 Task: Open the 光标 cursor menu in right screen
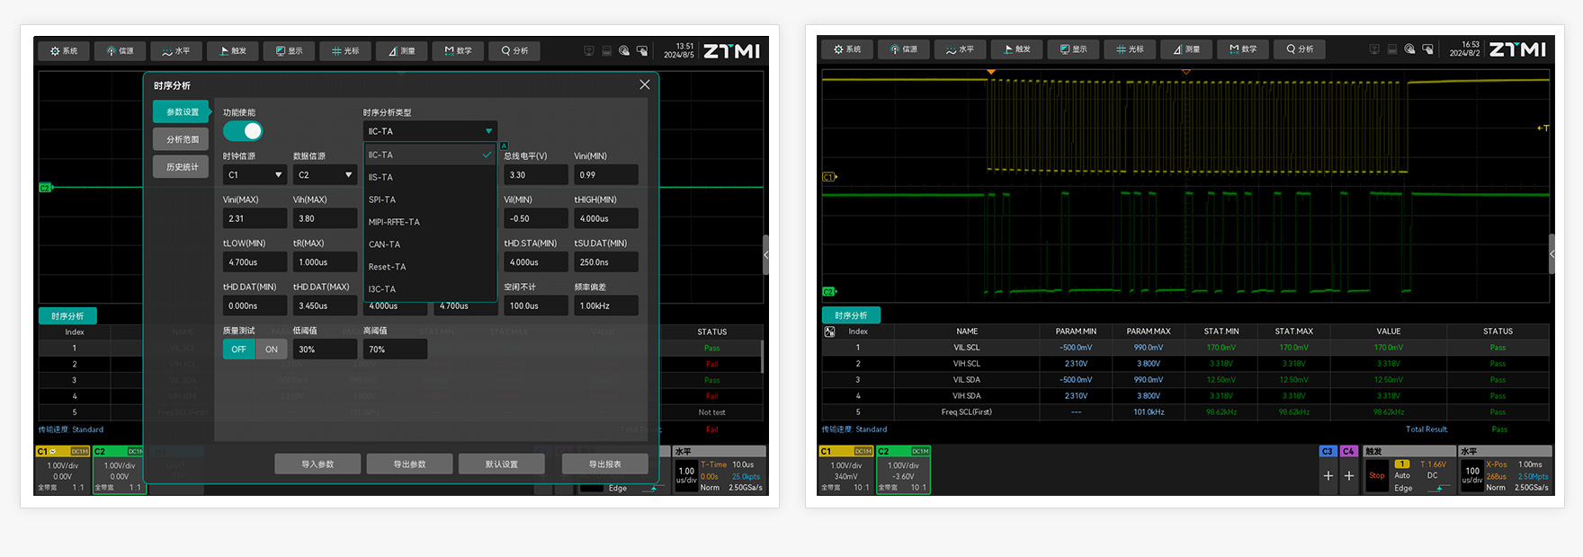(x=1130, y=49)
